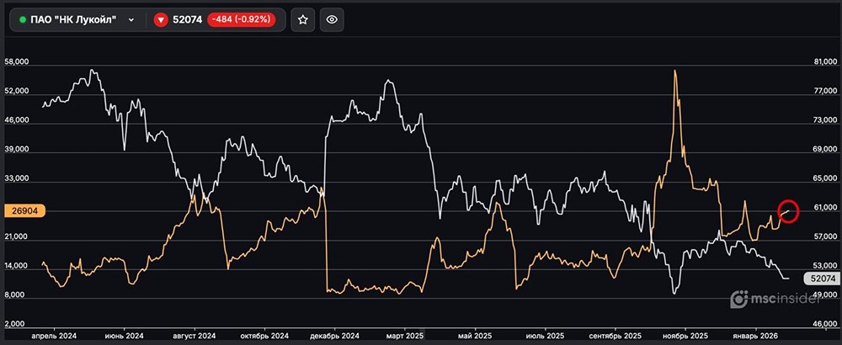Click the 33,000 left axis value
The height and width of the screenshot is (345, 842).
point(15,178)
